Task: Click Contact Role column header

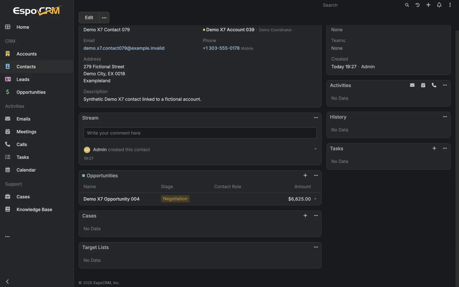Action: (227, 187)
